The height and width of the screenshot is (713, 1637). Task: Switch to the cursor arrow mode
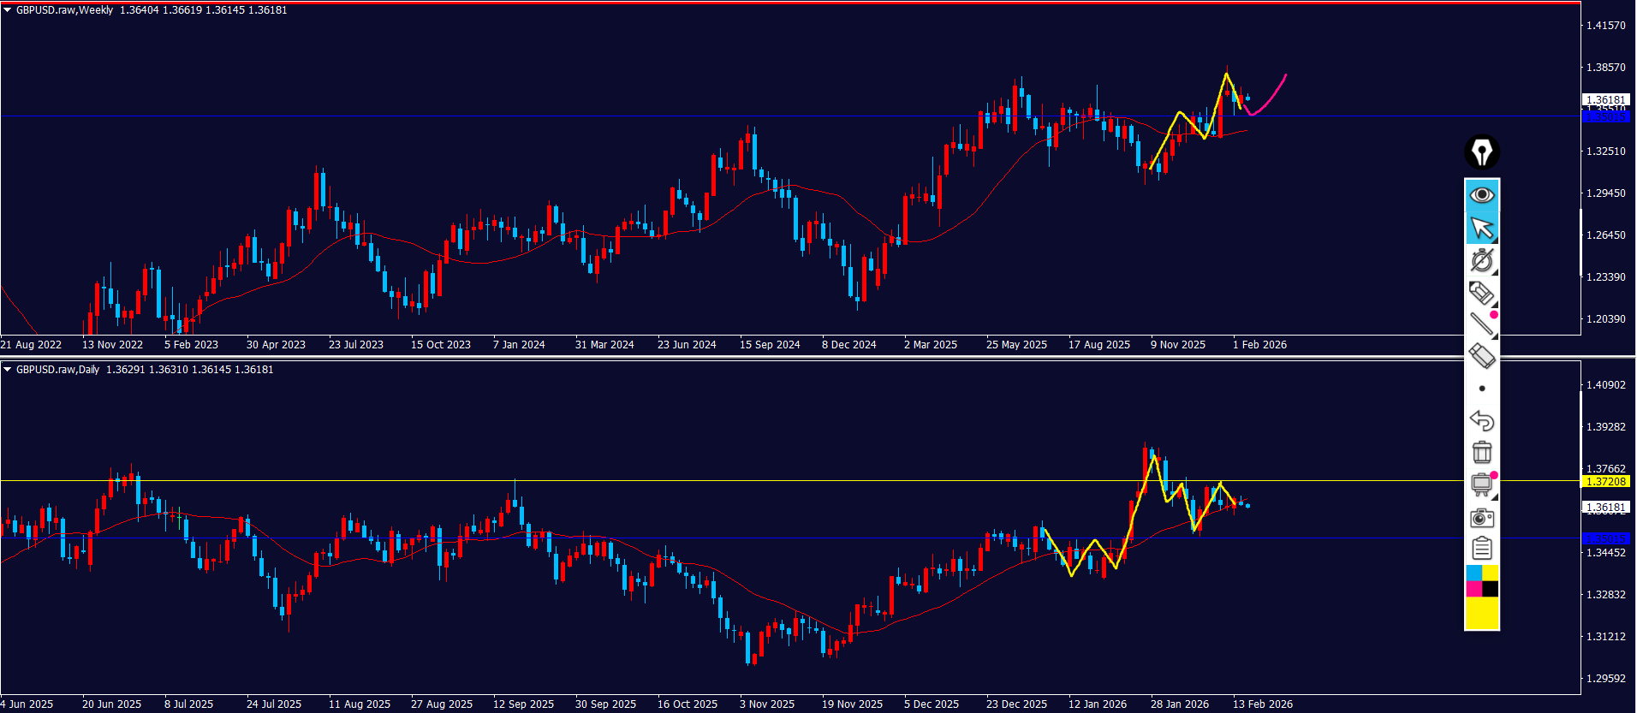point(1481,228)
